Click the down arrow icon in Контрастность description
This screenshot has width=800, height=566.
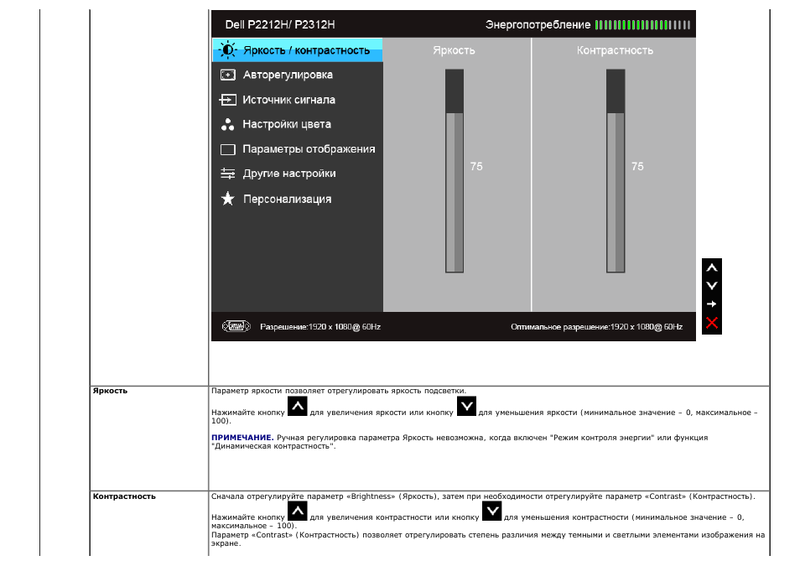(x=492, y=511)
